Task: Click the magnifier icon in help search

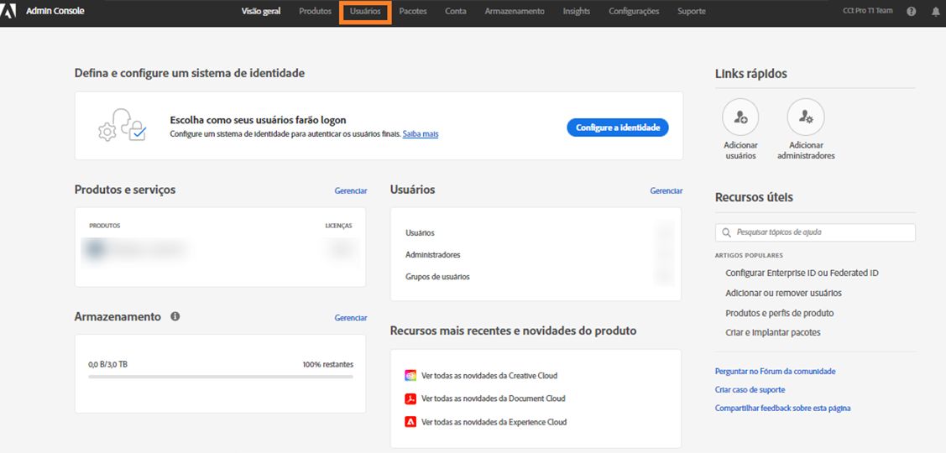Action: 726,232
